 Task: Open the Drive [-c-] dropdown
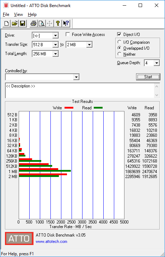pos(55,35)
